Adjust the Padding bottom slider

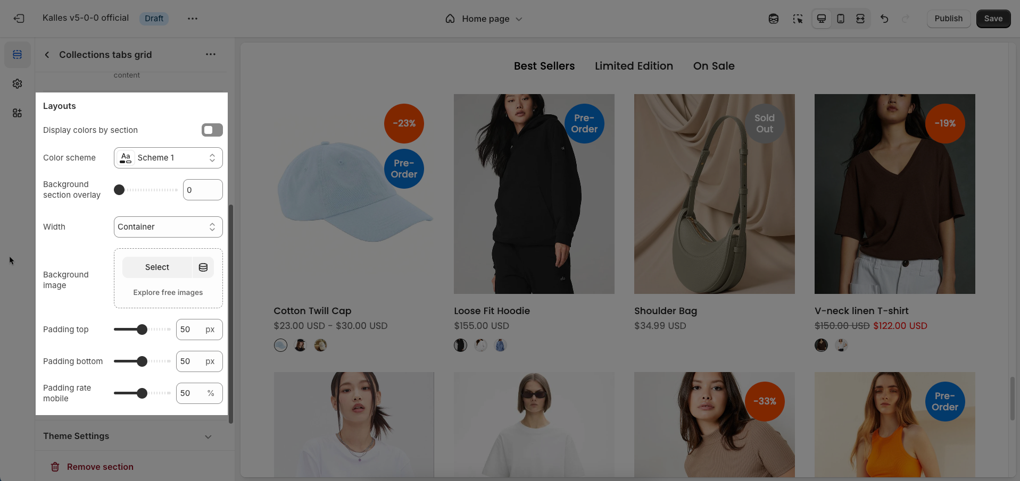142,361
